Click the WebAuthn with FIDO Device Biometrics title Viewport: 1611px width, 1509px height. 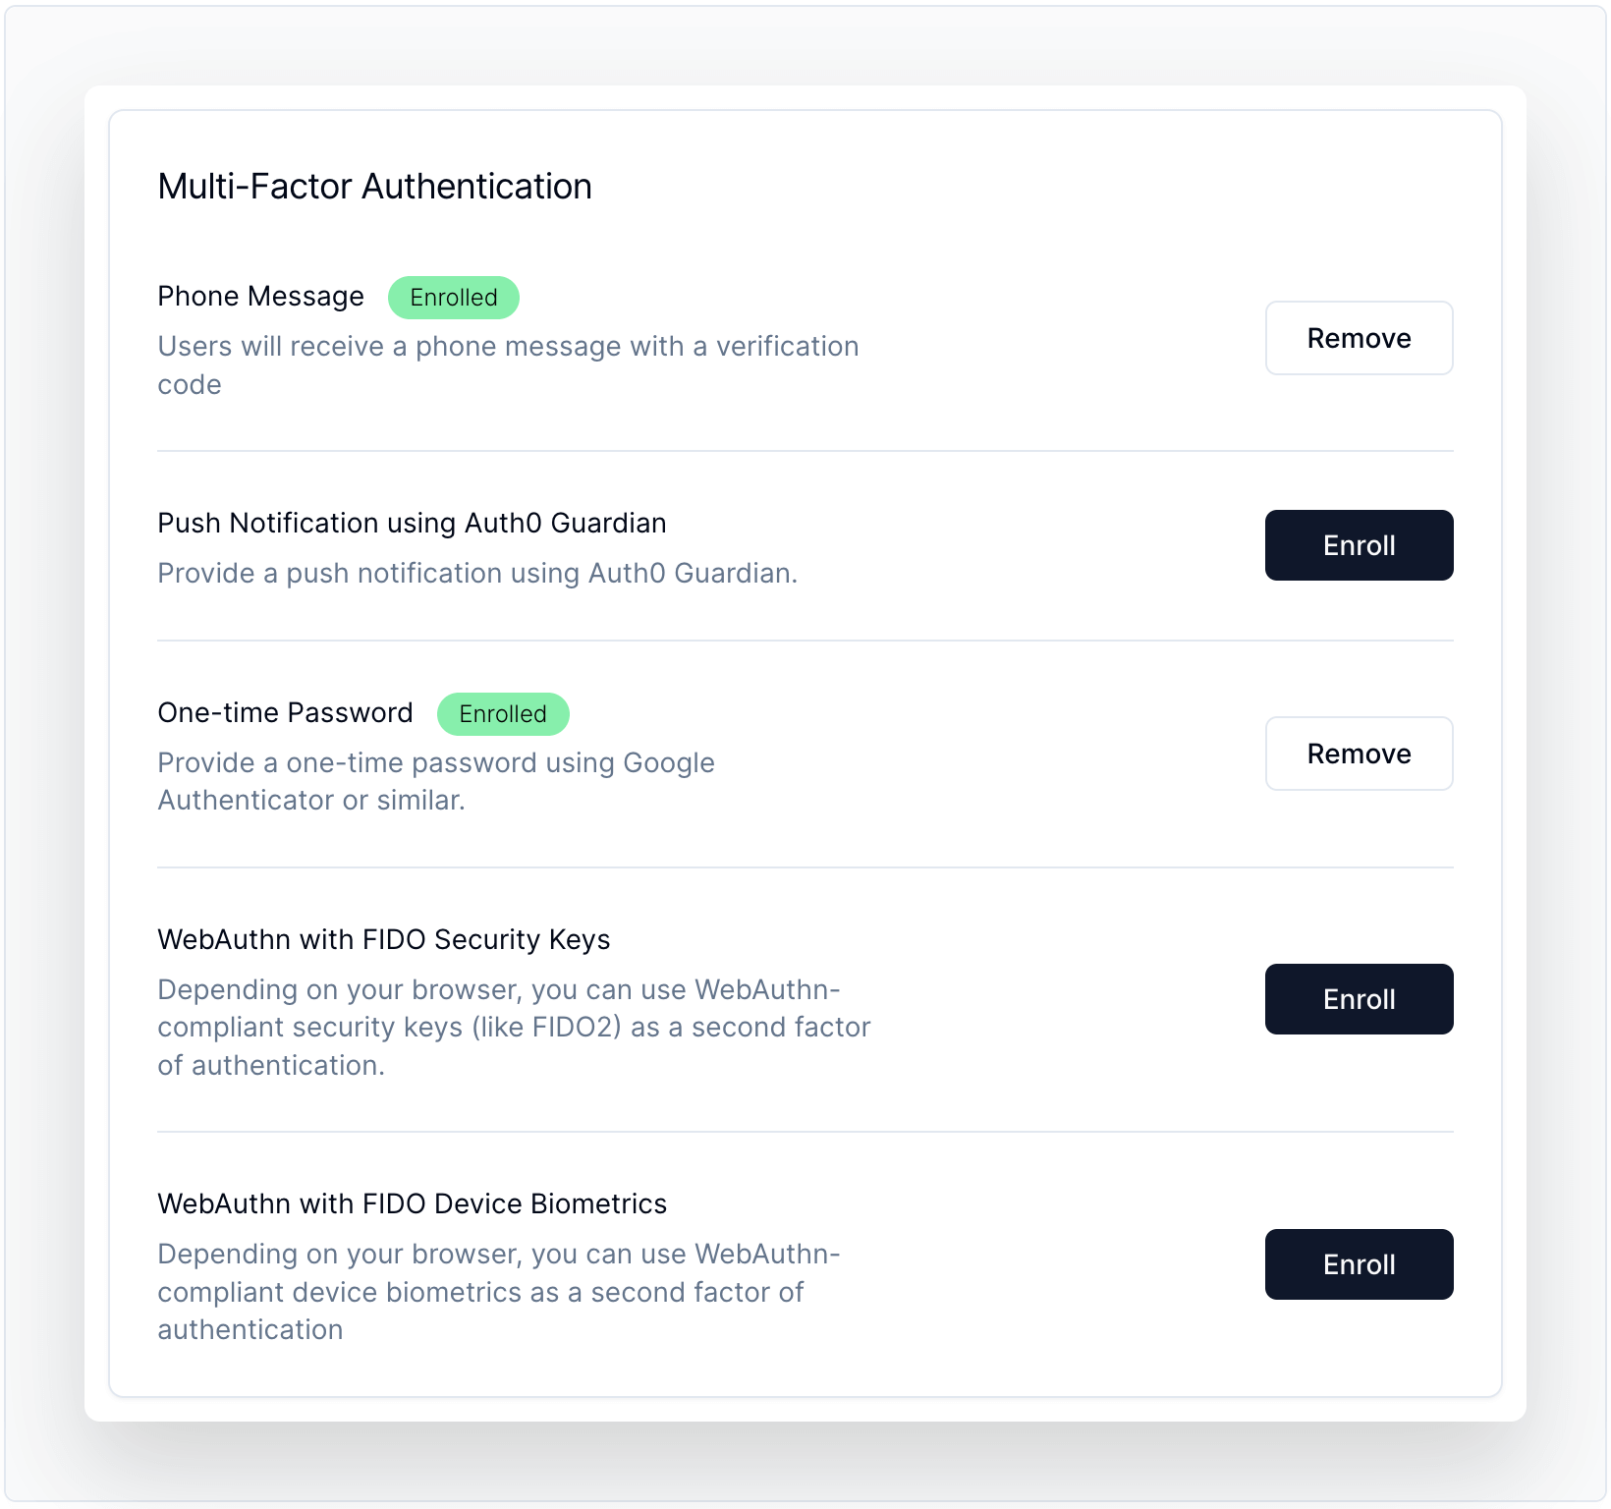pos(412,1204)
